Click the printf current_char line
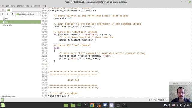192x108 pixels. tap(80, 59)
